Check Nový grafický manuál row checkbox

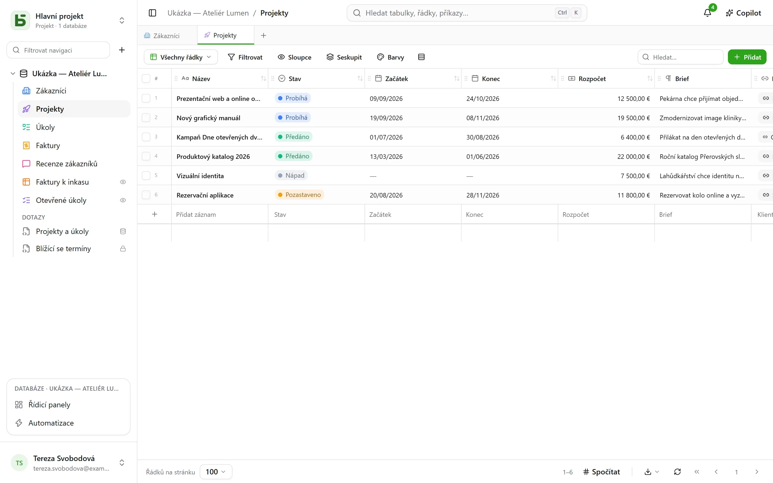[x=146, y=118]
